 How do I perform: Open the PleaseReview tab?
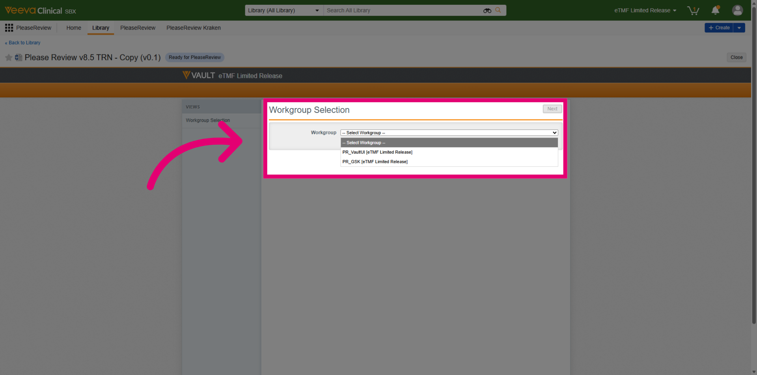pyautogui.click(x=138, y=28)
